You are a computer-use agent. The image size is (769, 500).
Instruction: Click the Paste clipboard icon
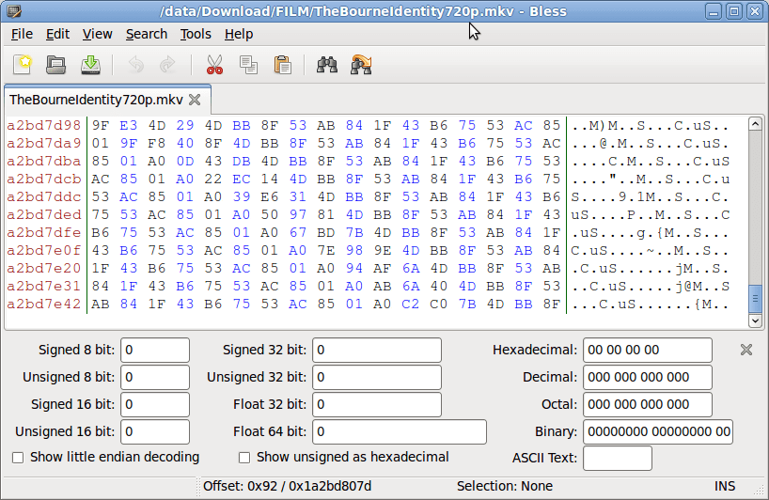pos(282,65)
